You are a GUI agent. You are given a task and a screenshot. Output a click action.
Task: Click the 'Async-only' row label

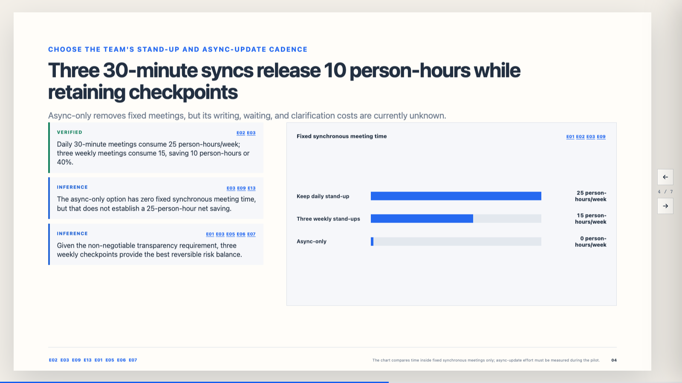click(312, 241)
